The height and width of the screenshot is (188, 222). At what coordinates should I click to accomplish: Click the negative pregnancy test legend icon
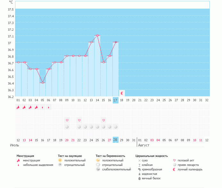click(x=98, y=165)
